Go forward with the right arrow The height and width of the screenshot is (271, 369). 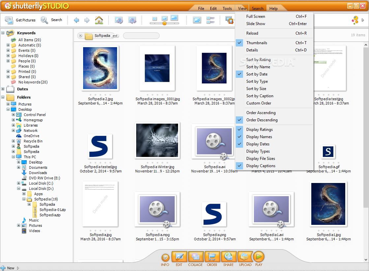pyautogui.click(x=87, y=20)
